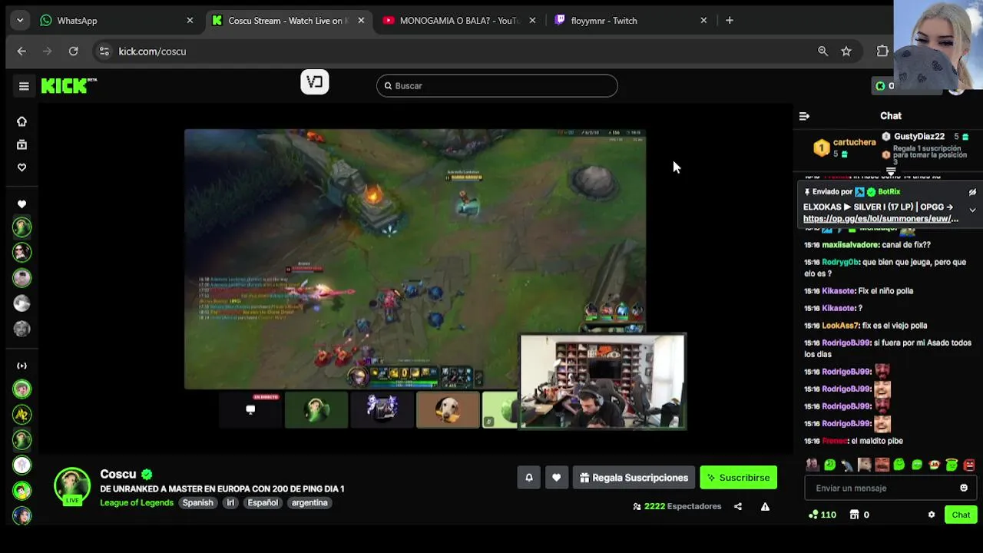Open the Browse icon below Home
The height and width of the screenshot is (553, 983).
click(22, 144)
